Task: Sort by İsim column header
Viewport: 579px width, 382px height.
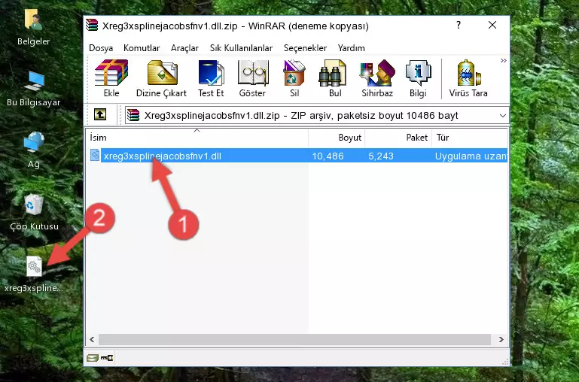Action: pos(197,138)
